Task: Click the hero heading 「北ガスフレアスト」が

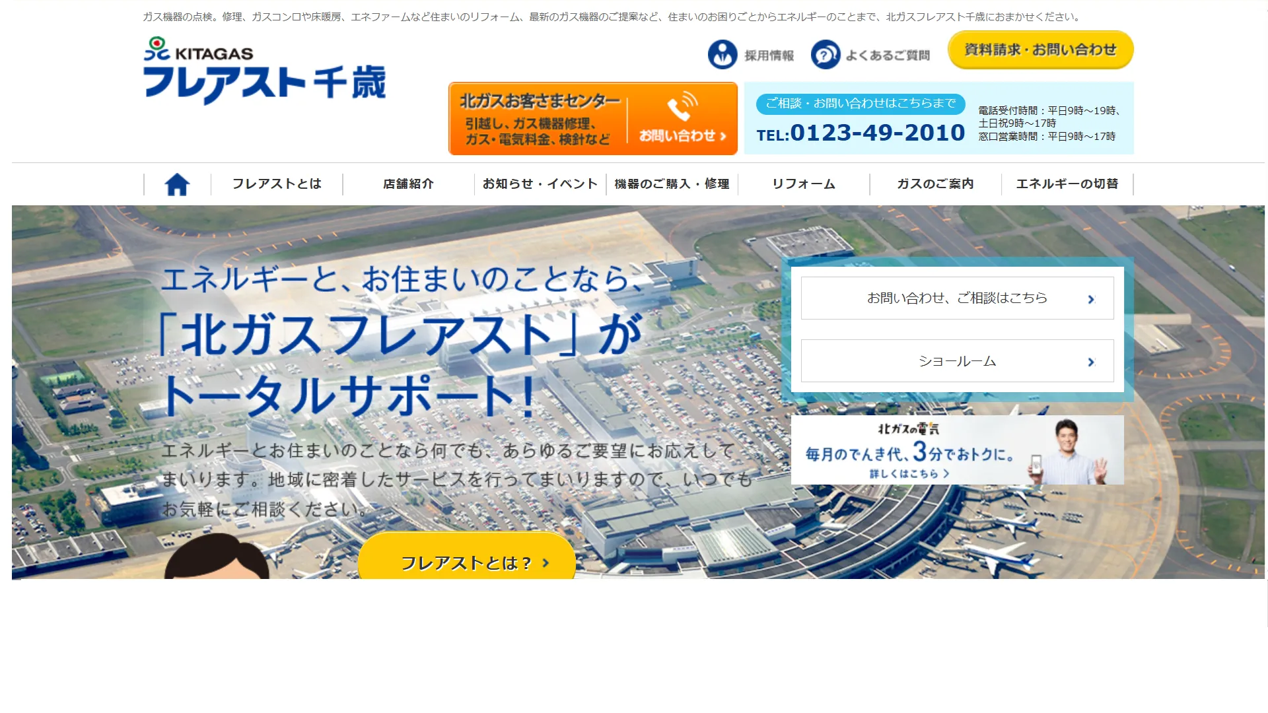Action: 400,335
